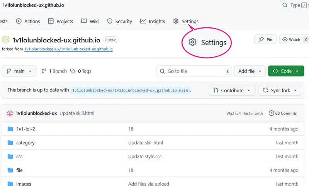Image resolution: width=309 pixels, height=186 pixels.
Task: Open the Security tab
Action: click(120, 21)
